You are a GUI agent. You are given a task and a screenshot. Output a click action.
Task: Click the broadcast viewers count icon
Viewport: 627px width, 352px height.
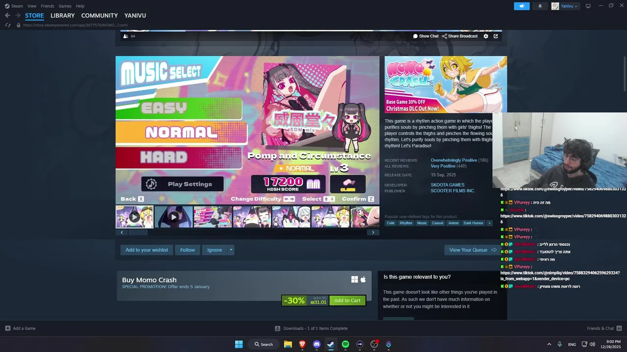(x=125, y=36)
